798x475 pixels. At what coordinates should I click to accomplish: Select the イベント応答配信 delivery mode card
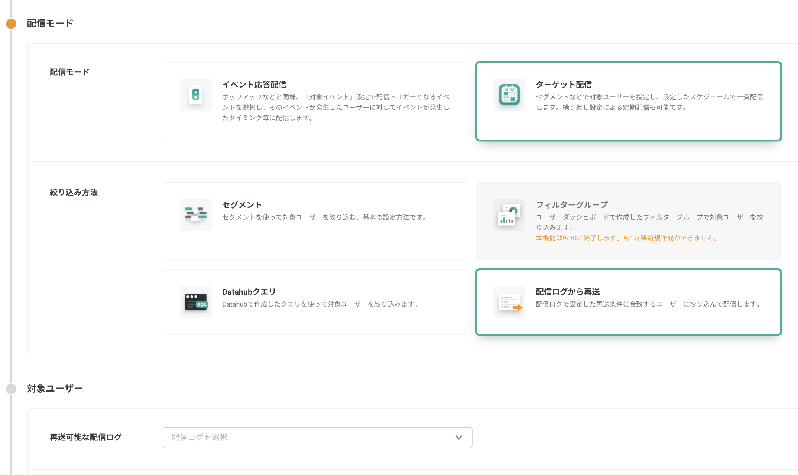point(315,101)
